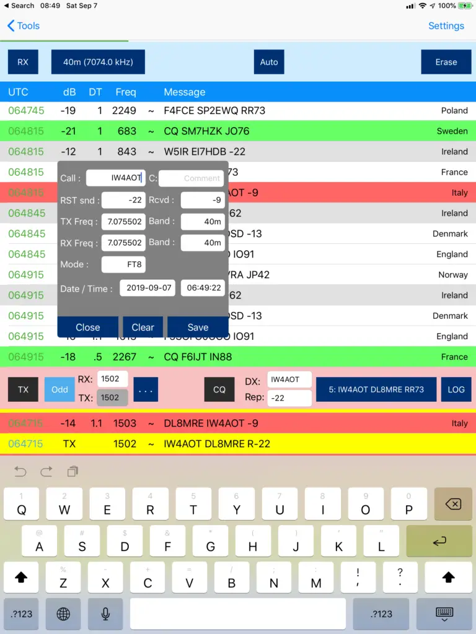Tap the left shift key
476x634 pixels.
tap(21, 578)
